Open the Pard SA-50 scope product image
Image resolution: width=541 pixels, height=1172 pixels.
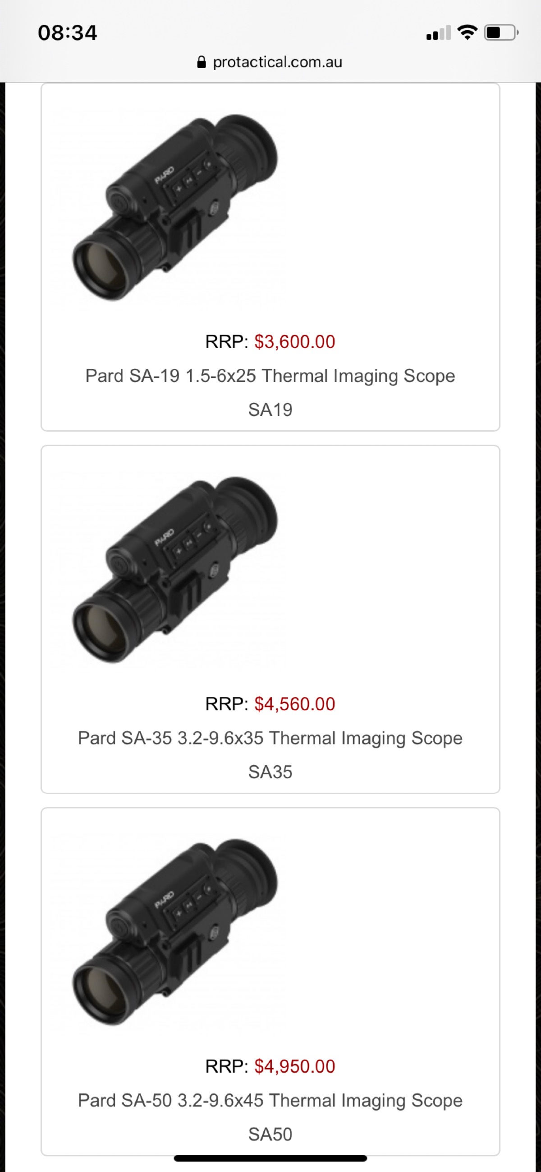click(x=174, y=932)
